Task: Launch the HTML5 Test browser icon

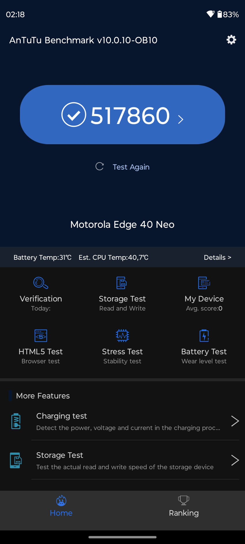Action: pyautogui.click(x=41, y=336)
